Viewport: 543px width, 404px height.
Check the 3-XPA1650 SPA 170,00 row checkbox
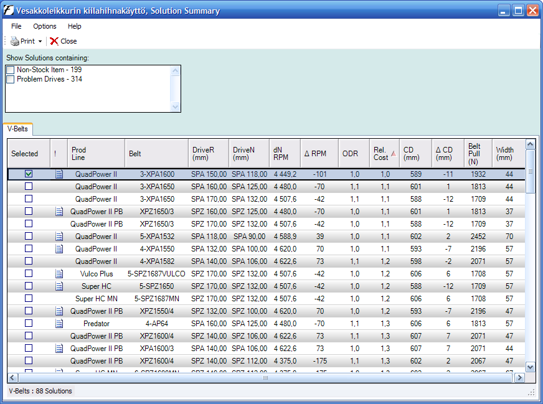tap(29, 199)
